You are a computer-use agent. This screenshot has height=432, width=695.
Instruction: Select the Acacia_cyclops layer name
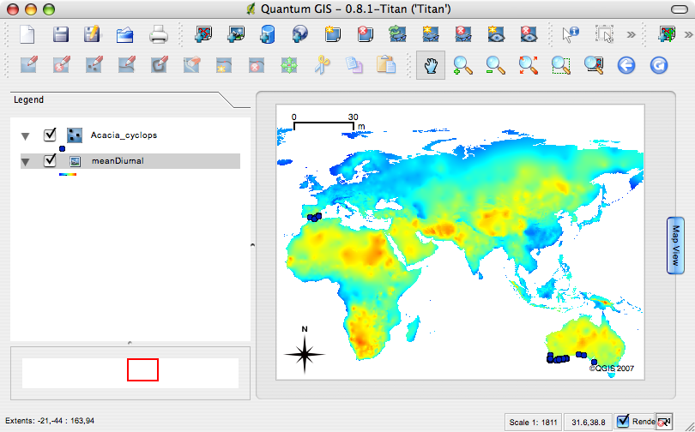124,135
